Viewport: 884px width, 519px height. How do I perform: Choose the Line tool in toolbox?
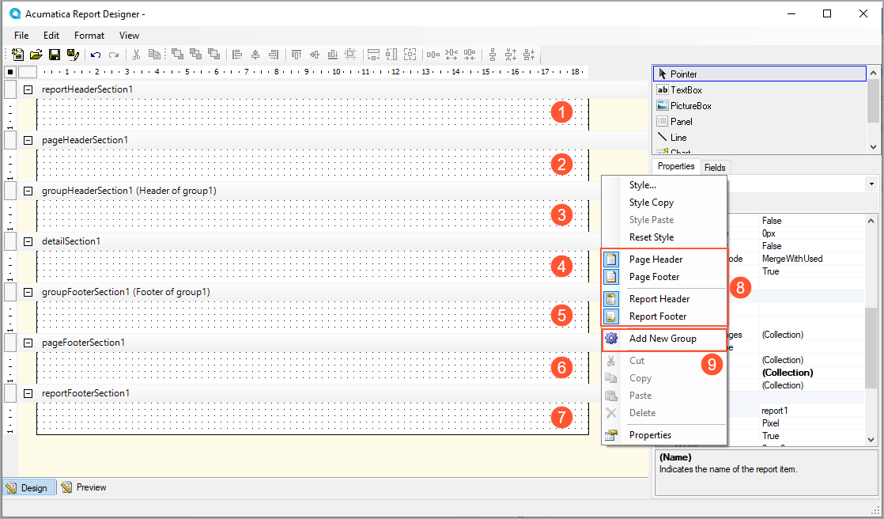pyautogui.click(x=678, y=138)
